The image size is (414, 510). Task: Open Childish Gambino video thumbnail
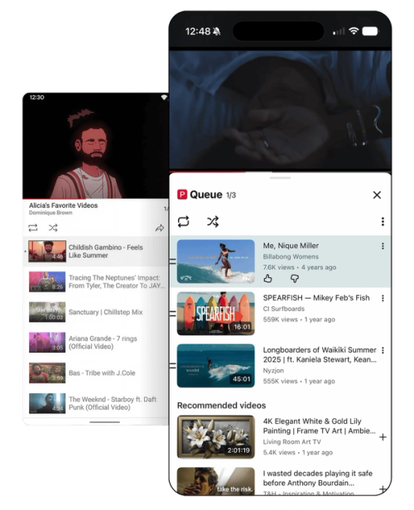click(47, 251)
